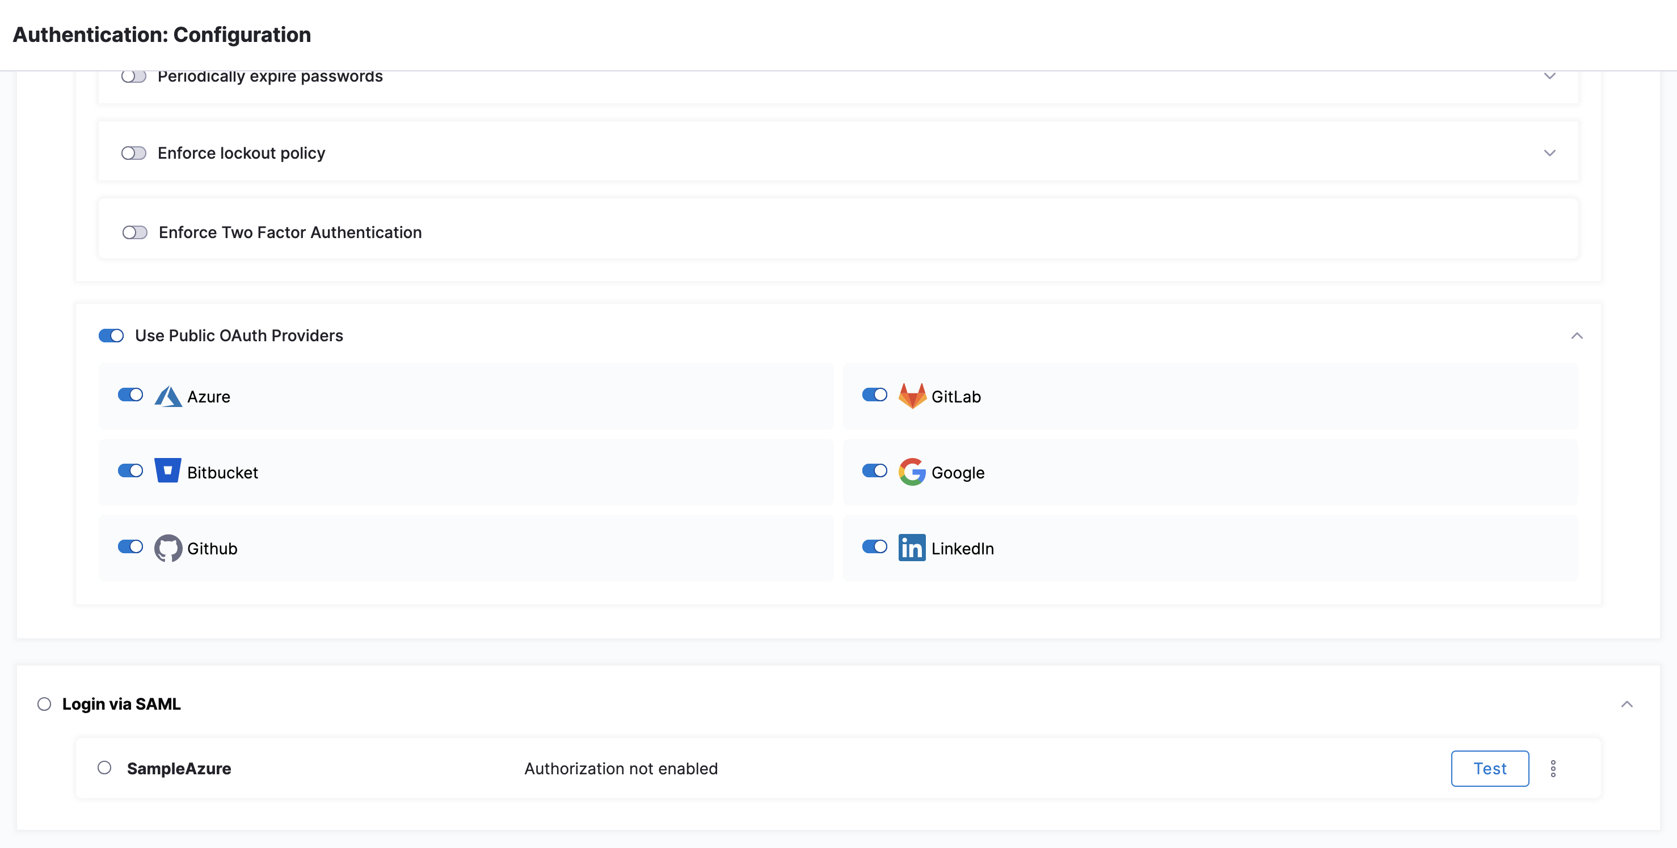Toggle Enforce lockout policy switch
The image size is (1677, 848).
133,153
